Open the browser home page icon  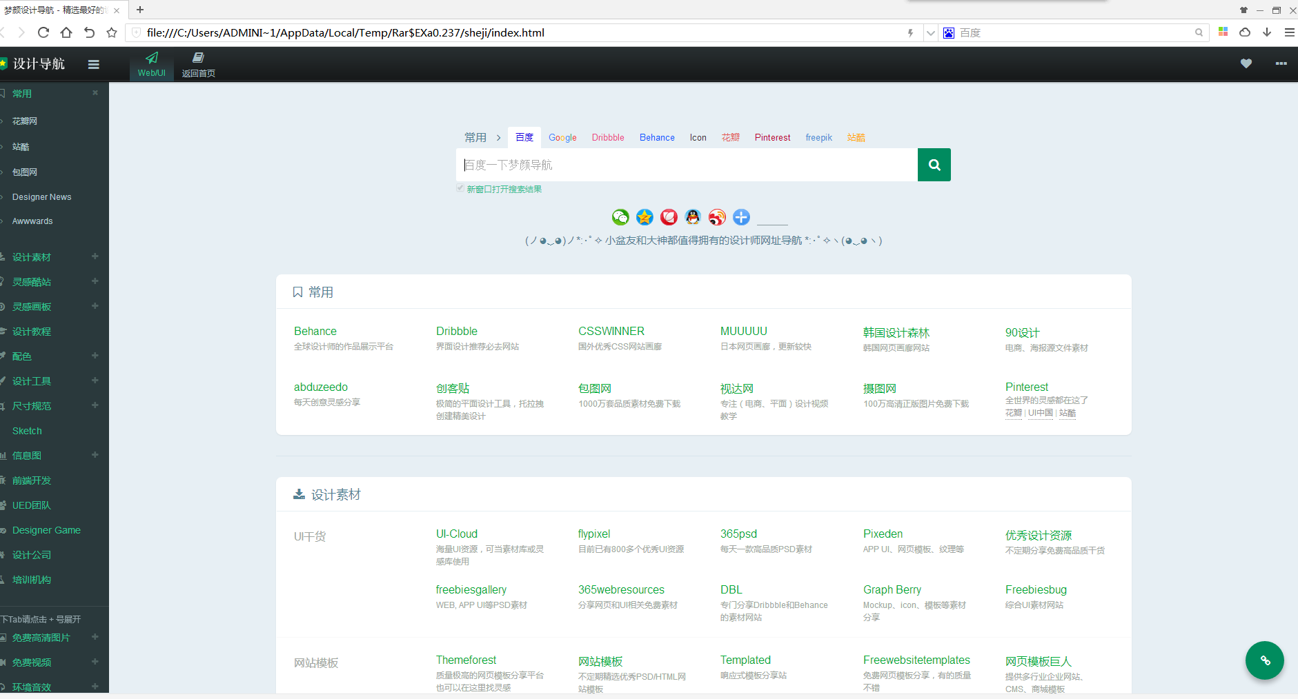(66, 32)
